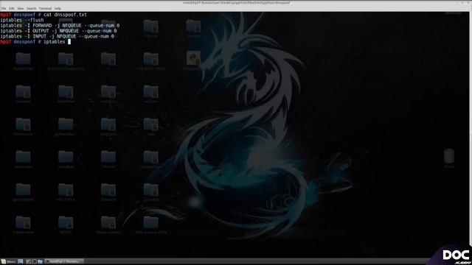Click the show desktop icon in taskbar

pos(21,262)
